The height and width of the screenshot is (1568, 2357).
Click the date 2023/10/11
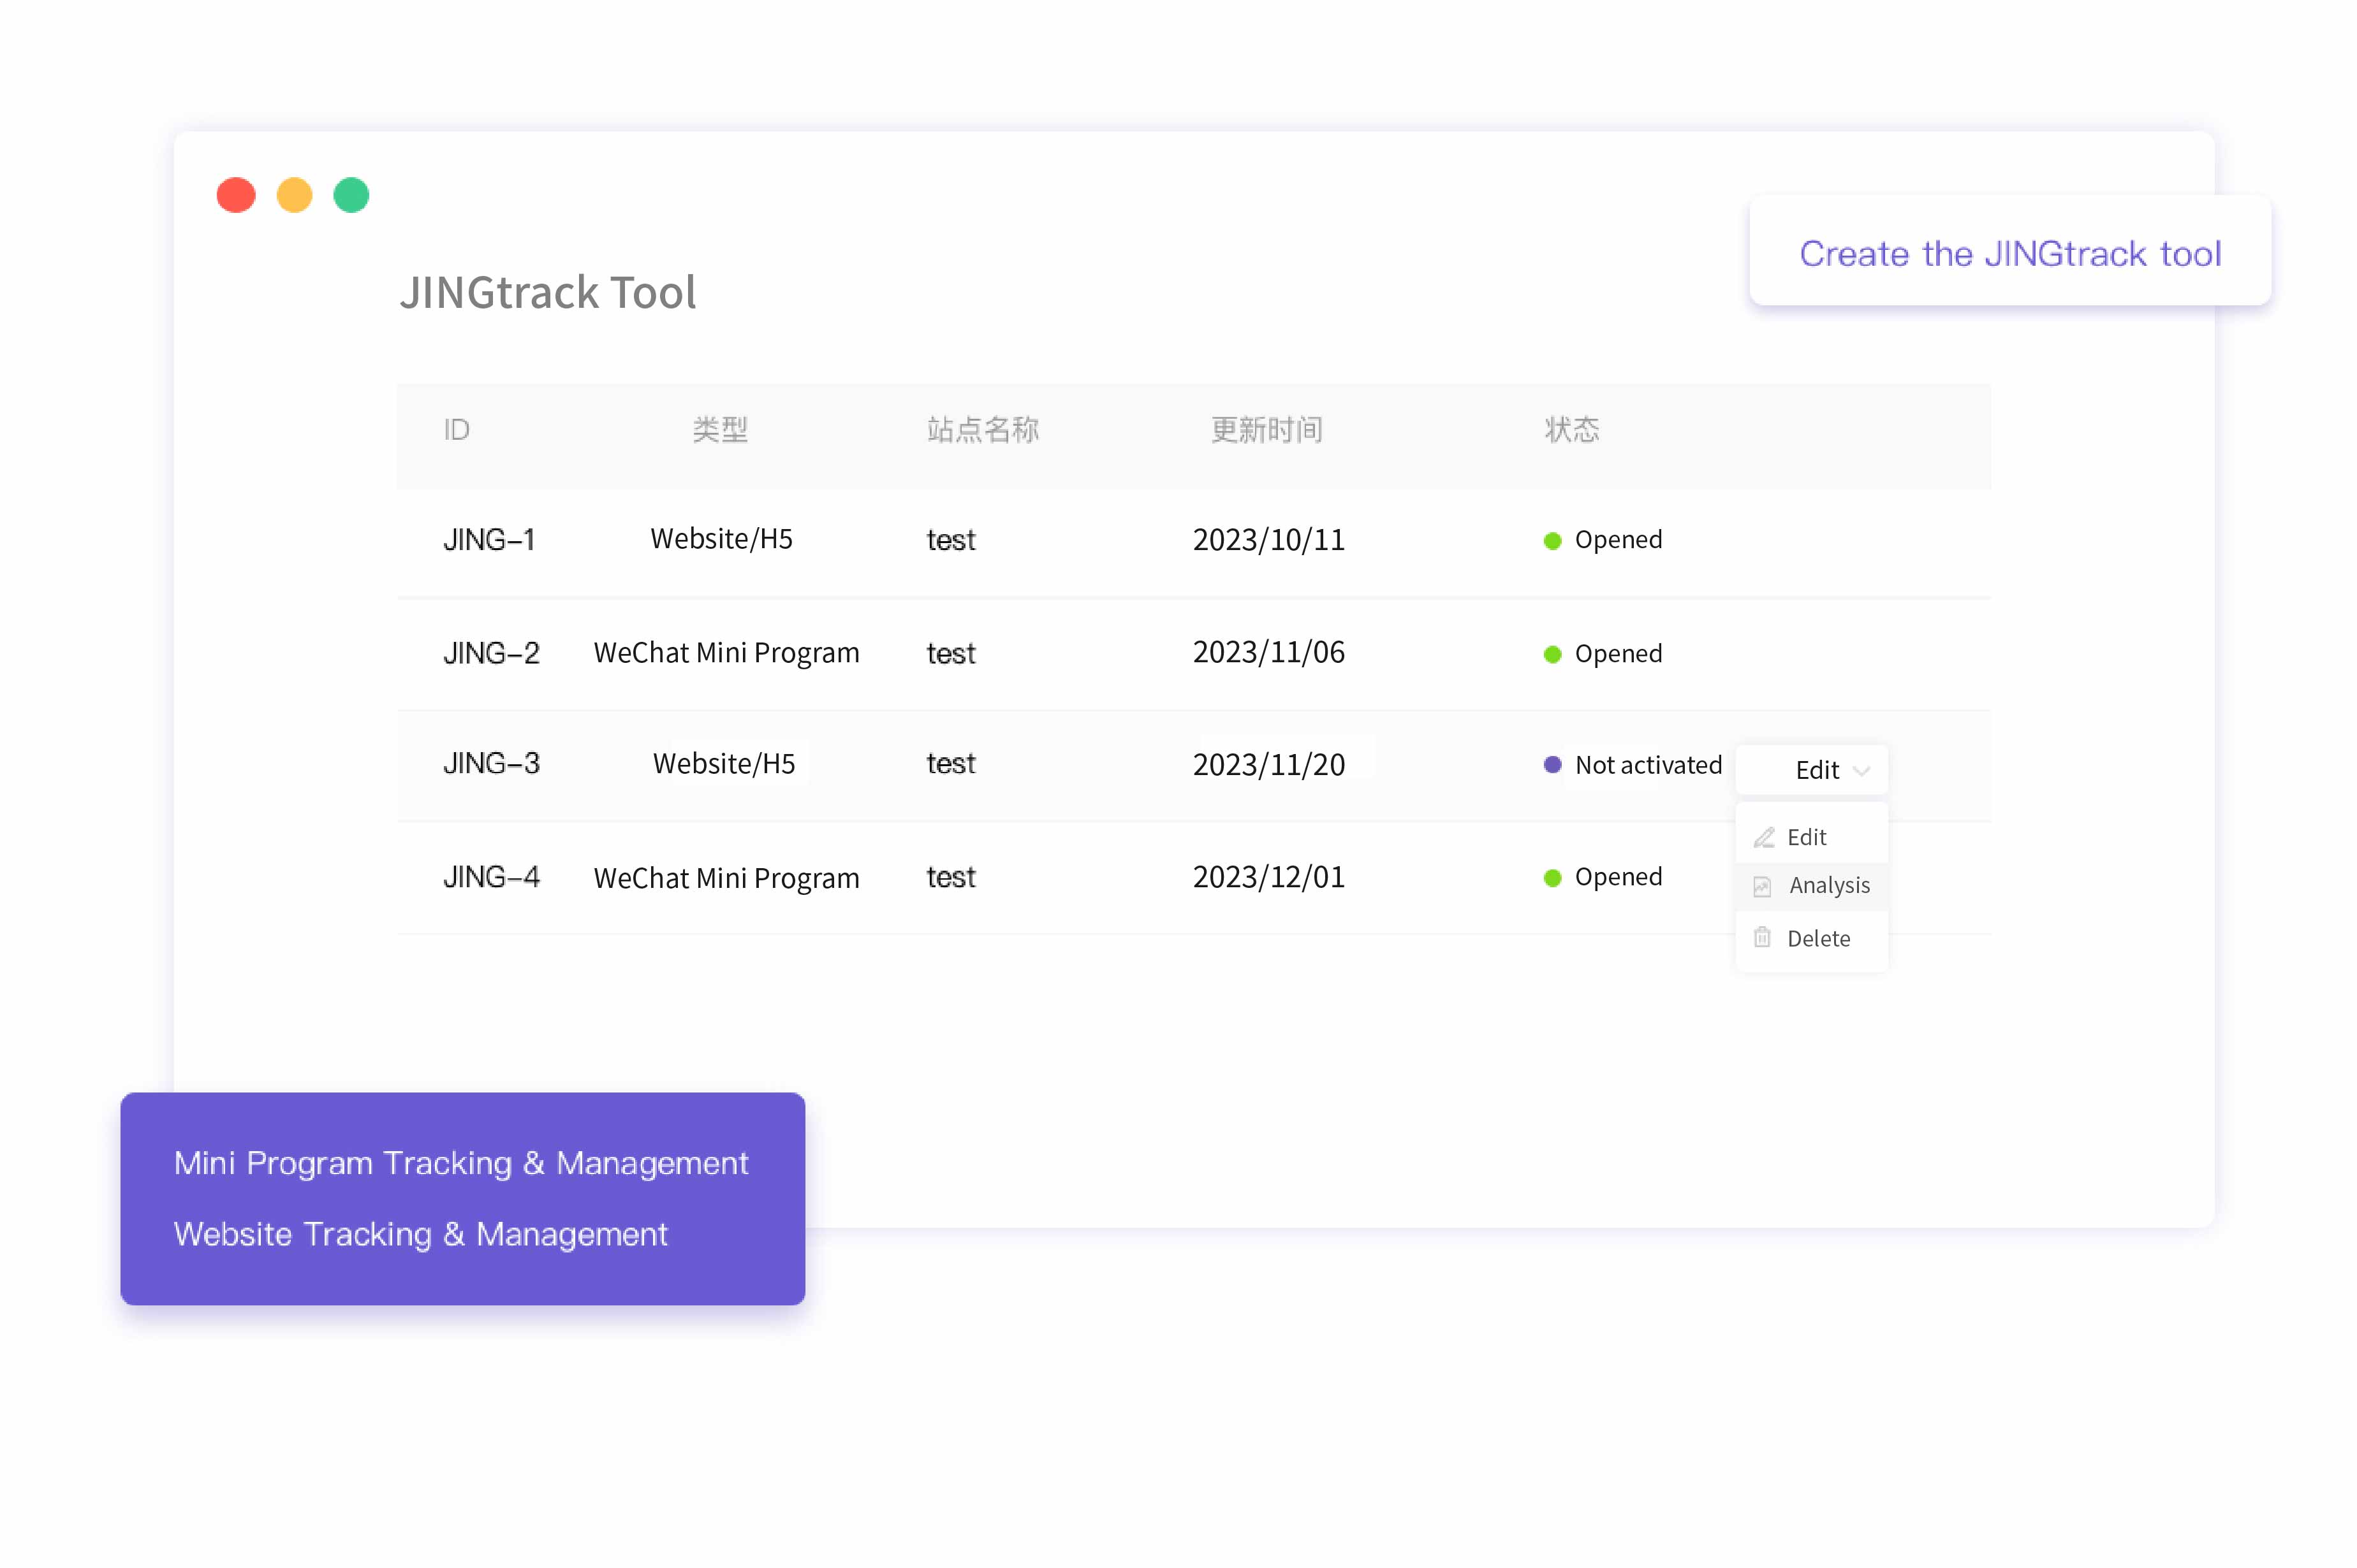coord(1268,540)
